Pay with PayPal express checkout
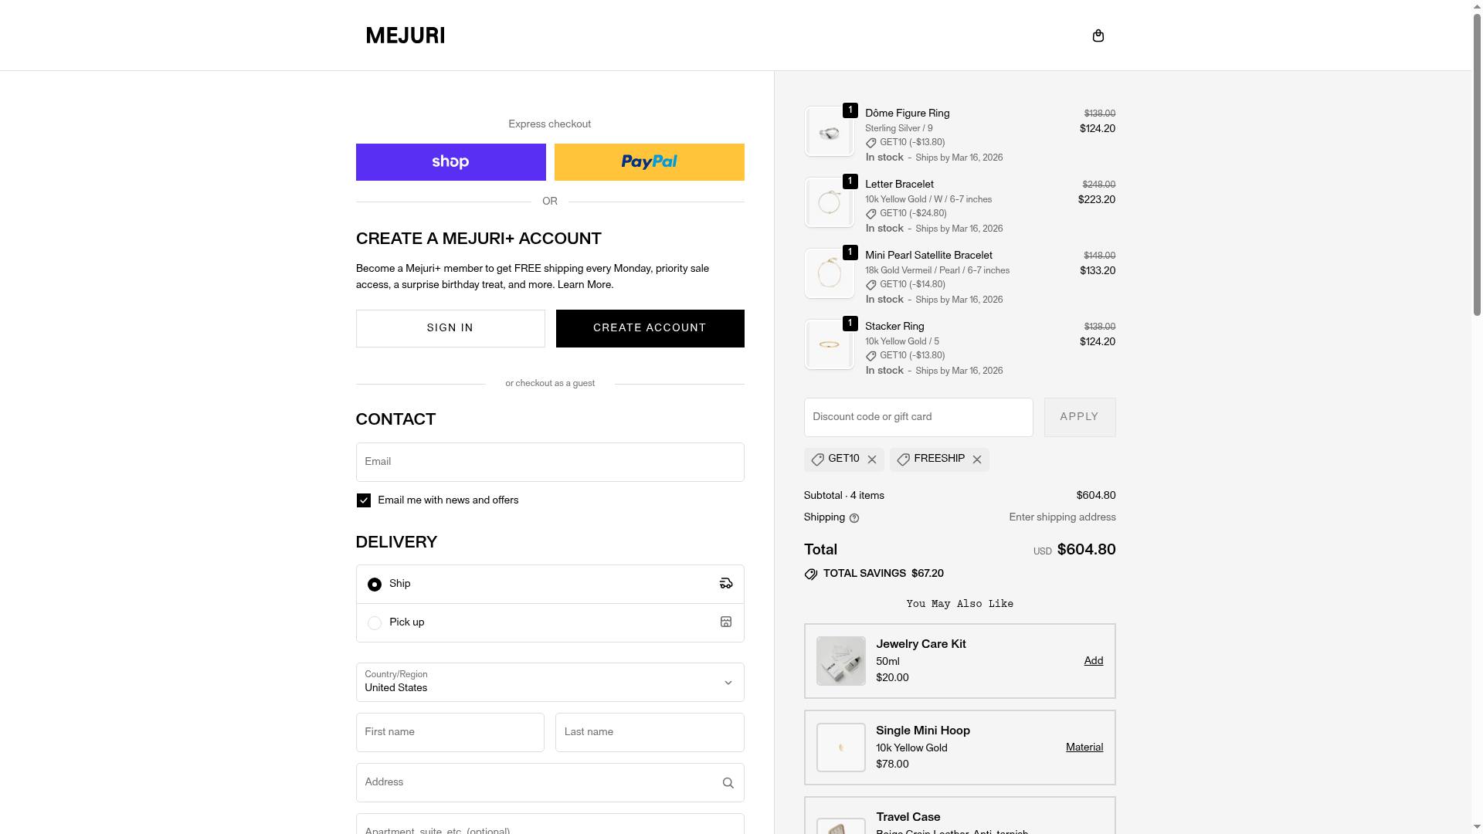This screenshot has width=1483, height=834. (x=649, y=162)
